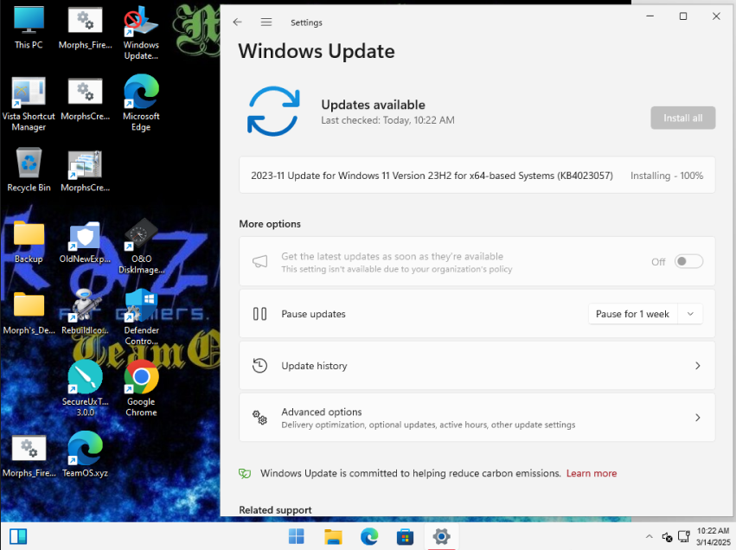The width and height of the screenshot is (736, 550).
Task: Click the Learn more carbon emissions link
Action: click(592, 473)
